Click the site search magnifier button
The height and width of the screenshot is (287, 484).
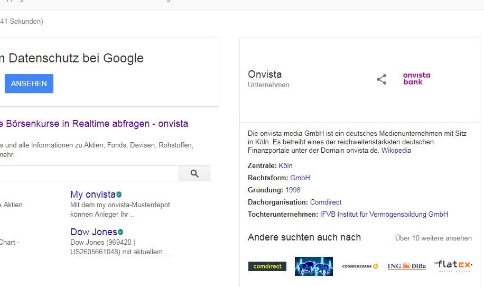coord(194,173)
